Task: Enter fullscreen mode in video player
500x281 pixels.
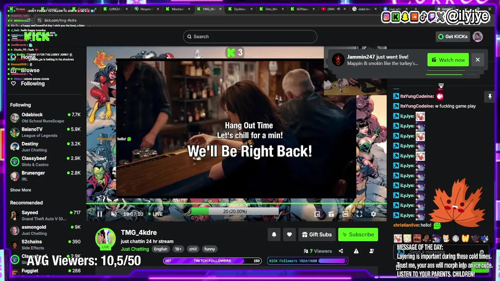Action: click(x=359, y=214)
